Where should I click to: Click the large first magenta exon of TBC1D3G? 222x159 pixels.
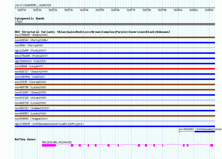[49, 145]
